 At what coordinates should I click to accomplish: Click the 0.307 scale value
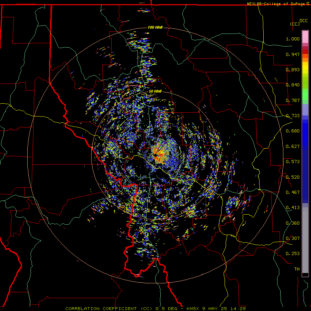[x=293, y=238]
